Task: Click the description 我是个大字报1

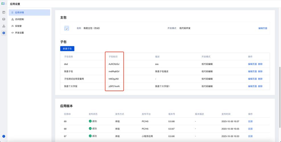Action: pyautogui.click(x=162, y=86)
